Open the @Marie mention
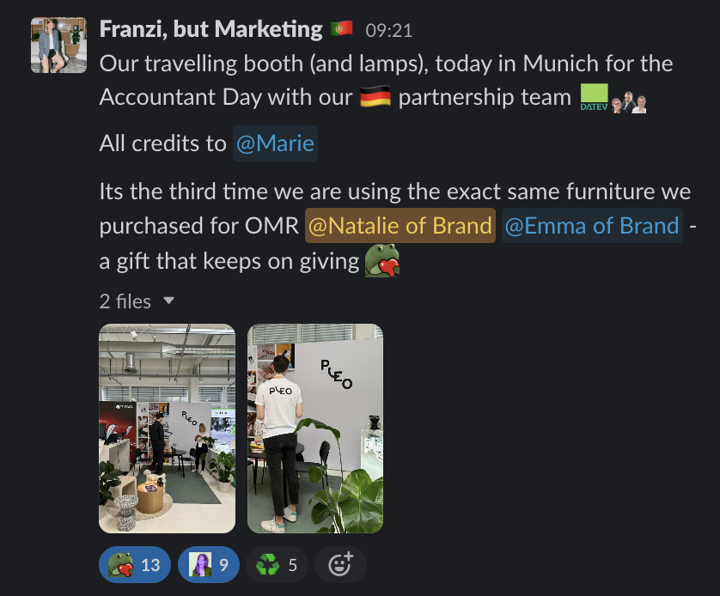This screenshot has width=720, height=596. (x=275, y=143)
